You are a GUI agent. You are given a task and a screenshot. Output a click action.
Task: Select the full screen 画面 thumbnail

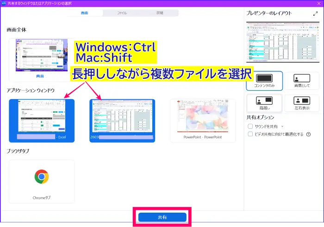click(x=42, y=60)
